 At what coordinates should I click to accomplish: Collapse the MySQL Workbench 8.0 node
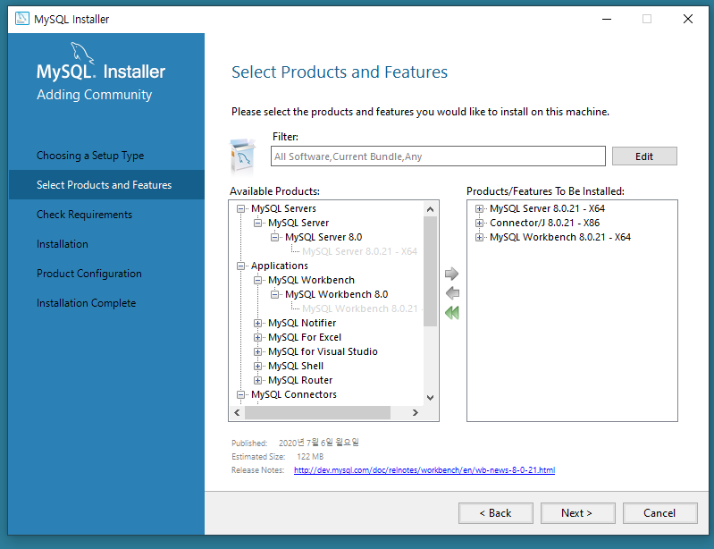(274, 295)
